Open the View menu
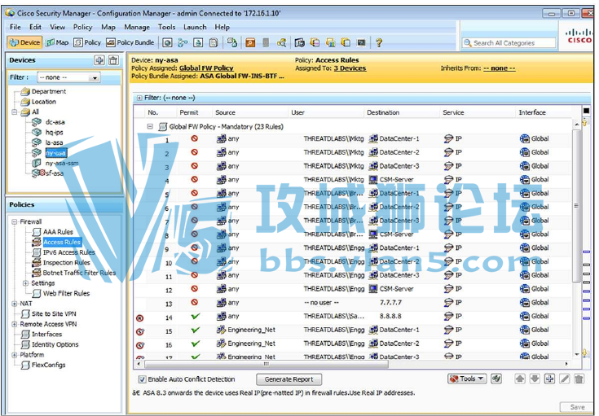 57,27
